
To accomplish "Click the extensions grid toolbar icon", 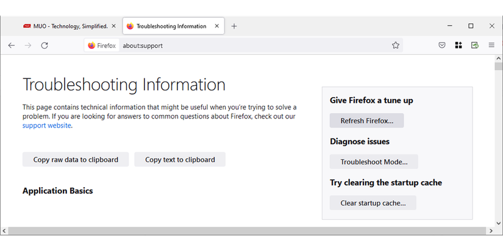I will [458, 46].
